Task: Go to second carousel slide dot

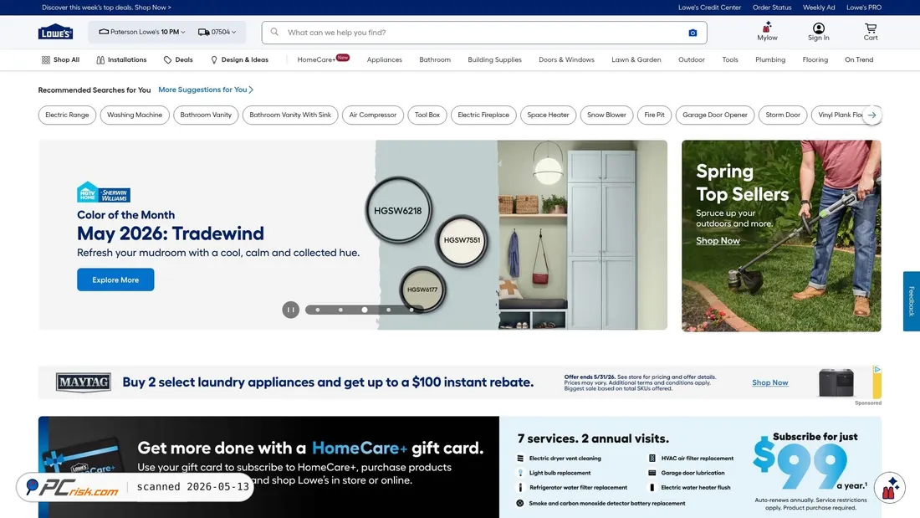Action: click(340, 310)
